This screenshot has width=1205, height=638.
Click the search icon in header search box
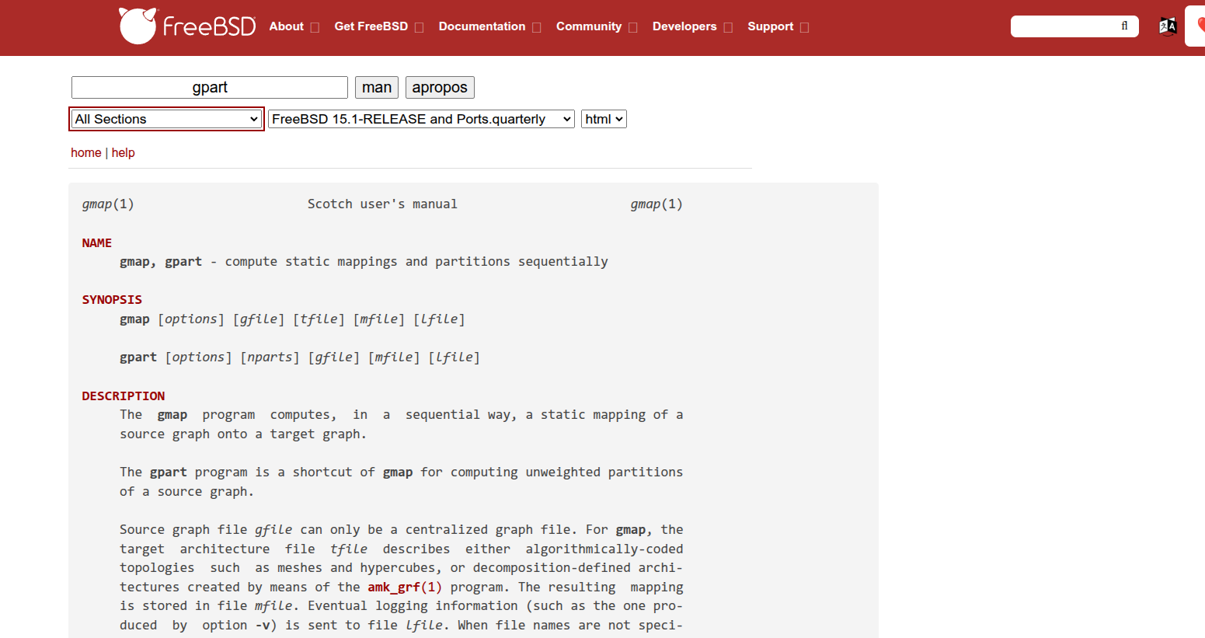point(1124,26)
